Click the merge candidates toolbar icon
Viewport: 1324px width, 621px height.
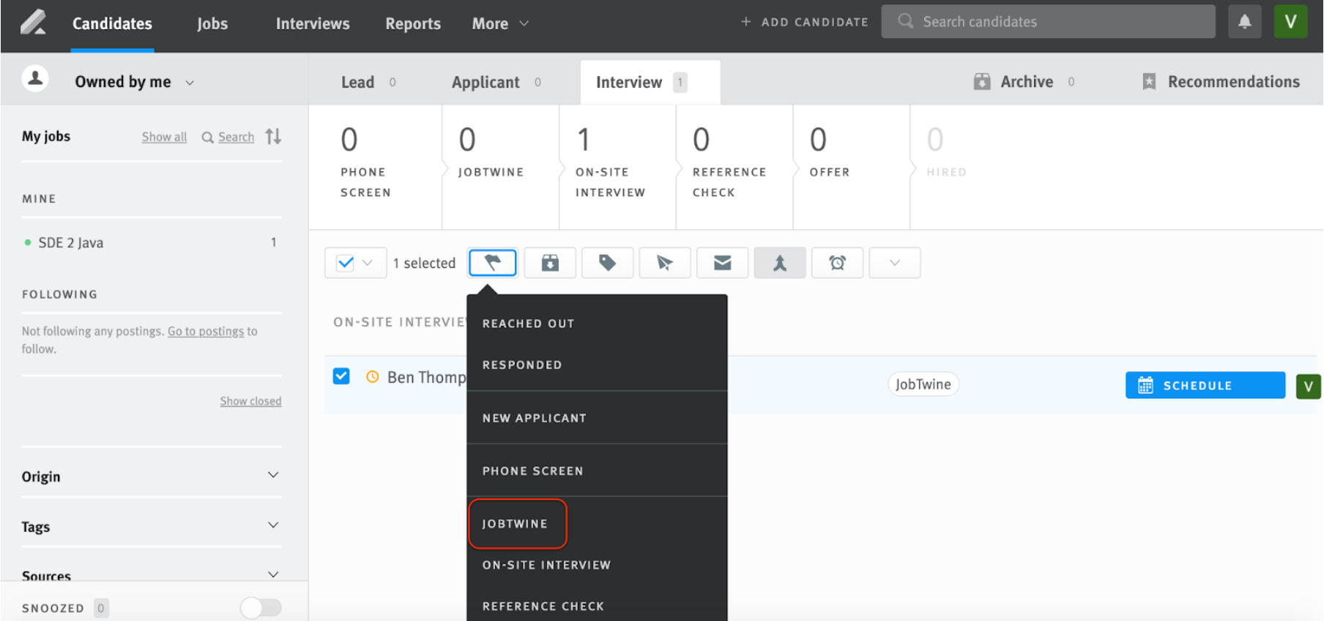click(x=780, y=263)
